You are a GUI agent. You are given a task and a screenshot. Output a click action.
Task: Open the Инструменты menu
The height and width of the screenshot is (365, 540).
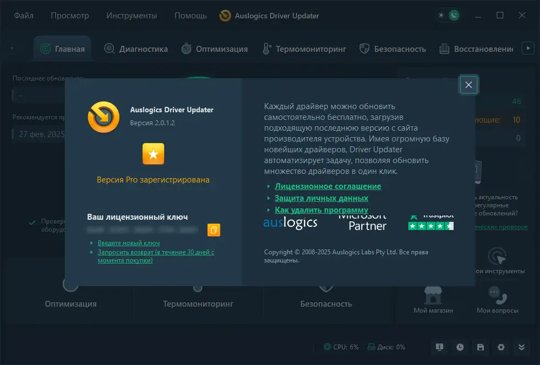click(132, 16)
